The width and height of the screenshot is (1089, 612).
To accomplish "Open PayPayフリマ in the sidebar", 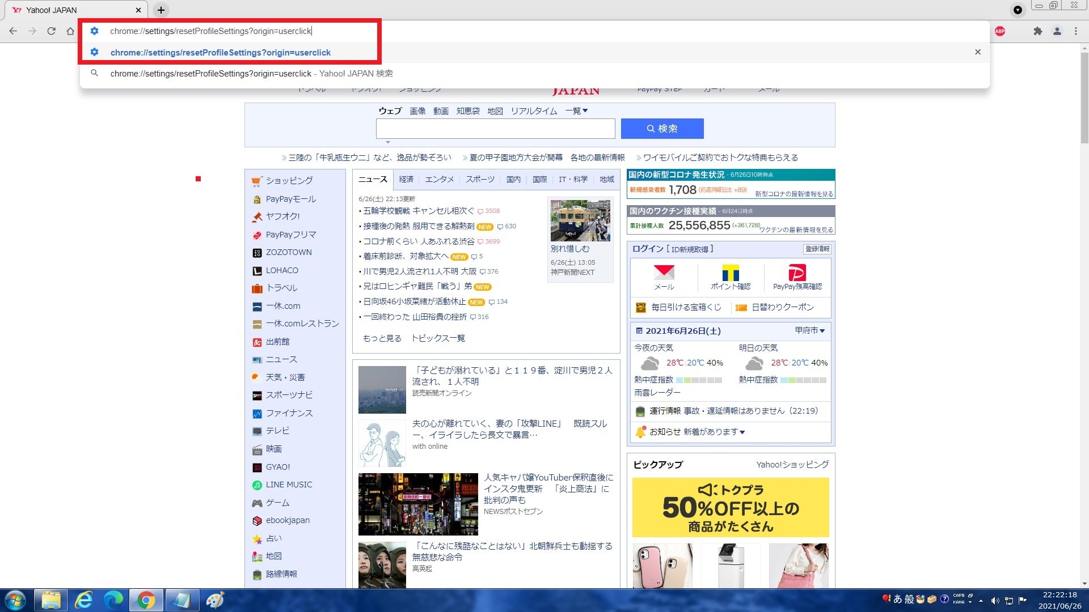I will (x=284, y=235).
